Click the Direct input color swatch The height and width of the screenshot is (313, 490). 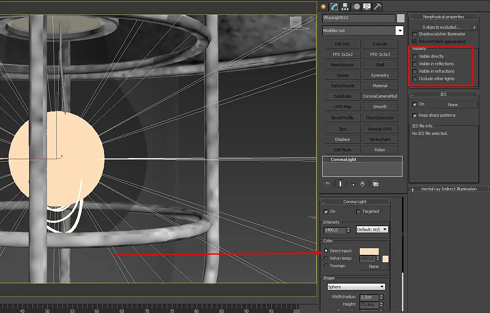pos(369,252)
